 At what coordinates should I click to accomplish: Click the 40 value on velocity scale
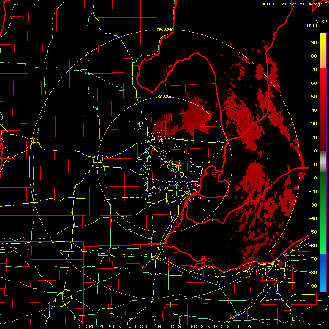coord(314,110)
